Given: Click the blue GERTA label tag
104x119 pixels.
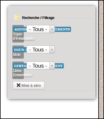Looking at the screenshot, I should (20, 66).
